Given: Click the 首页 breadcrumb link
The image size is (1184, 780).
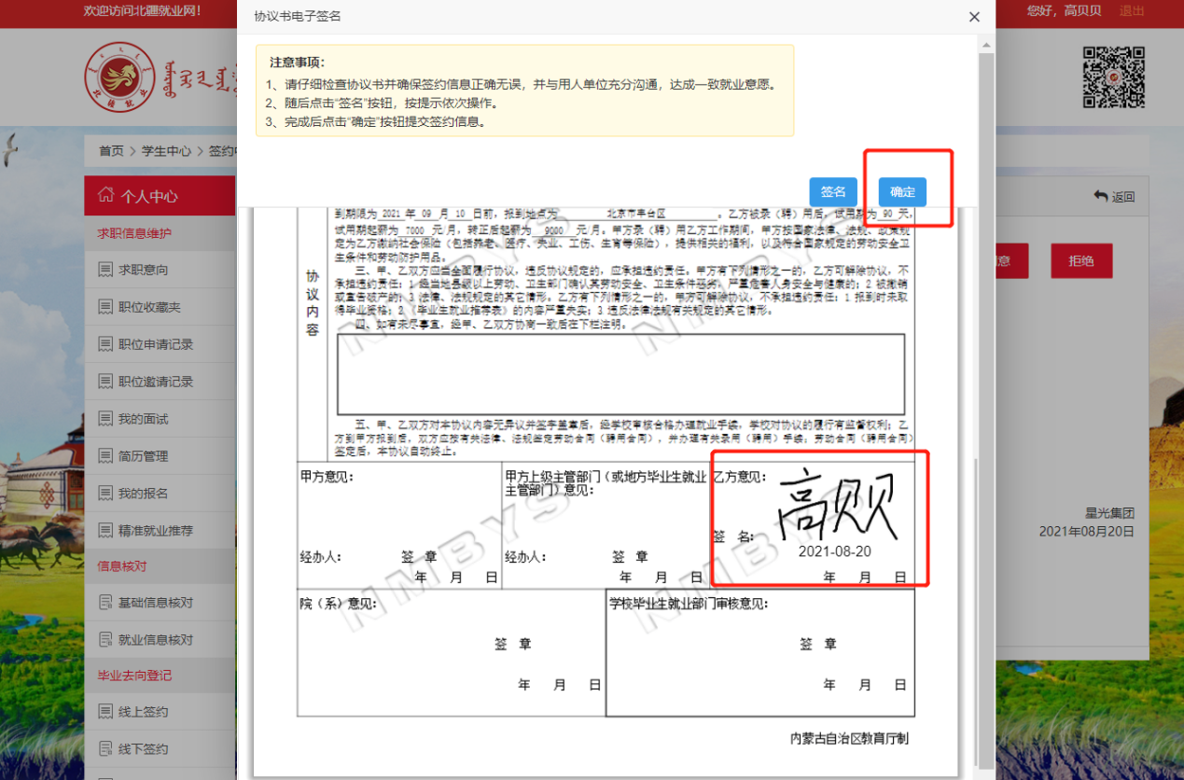Looking at the screenshot, I should coord(111,151).
